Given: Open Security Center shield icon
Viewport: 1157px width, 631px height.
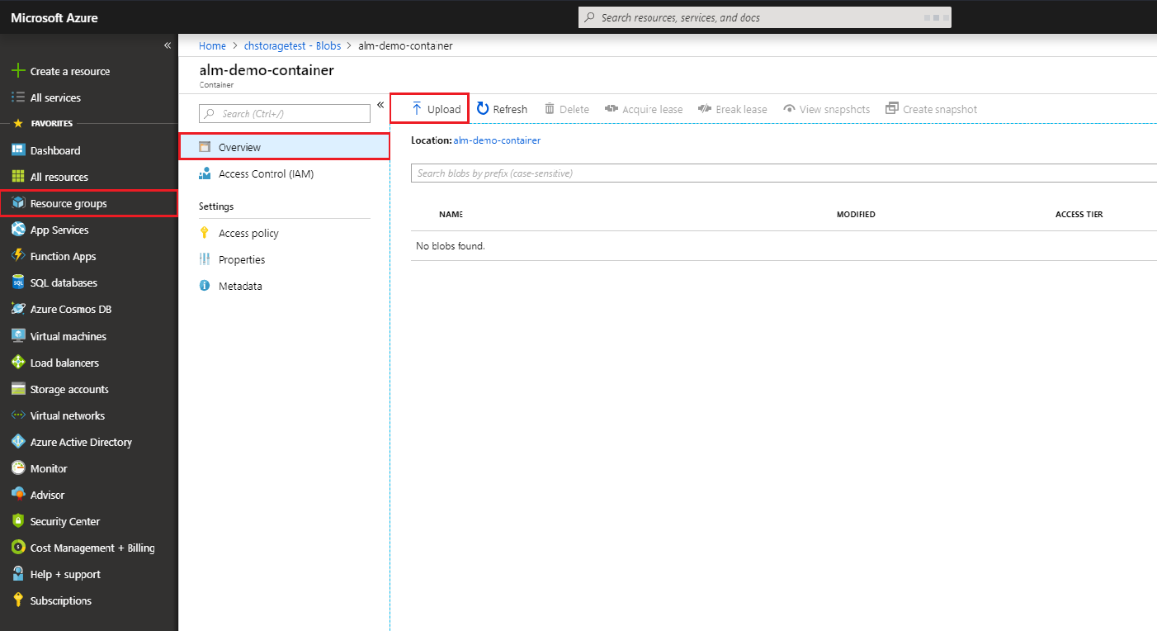Looking at the screenshot, I should pos(18,521).
